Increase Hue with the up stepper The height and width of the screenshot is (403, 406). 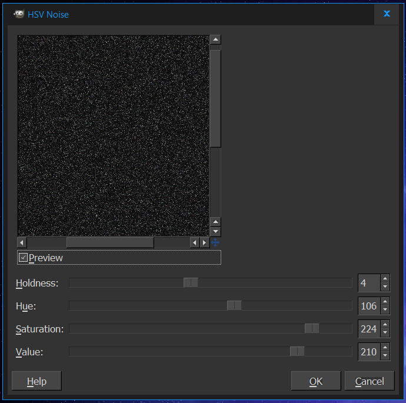click(x=385, y=302)
